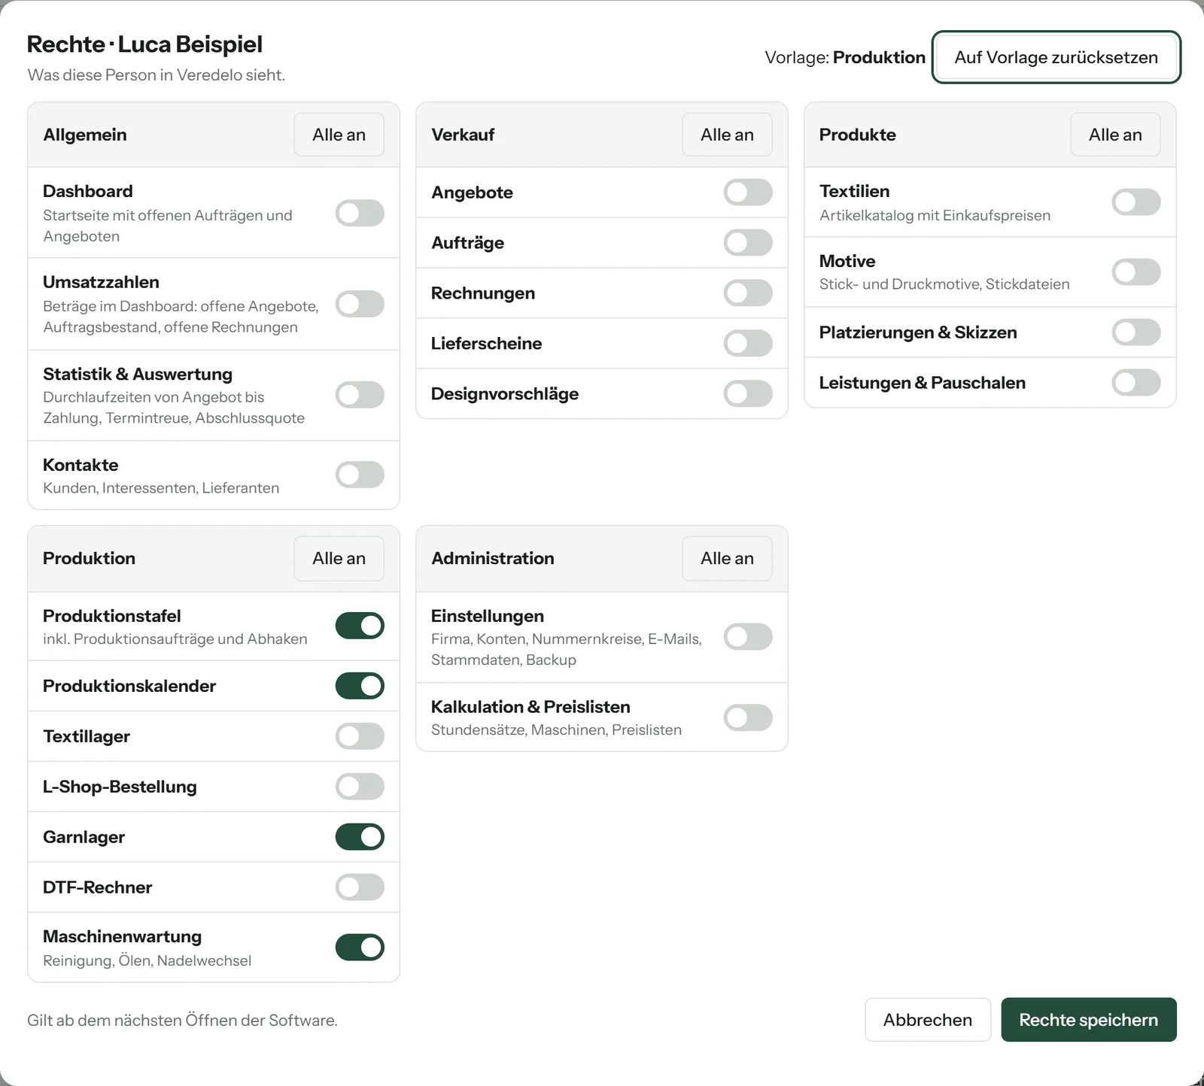Image resolution: width=1204 pixels, height=1086 pixels.
Task: Toggle the Textilien permission switch
Action: tap(1136, 202)
